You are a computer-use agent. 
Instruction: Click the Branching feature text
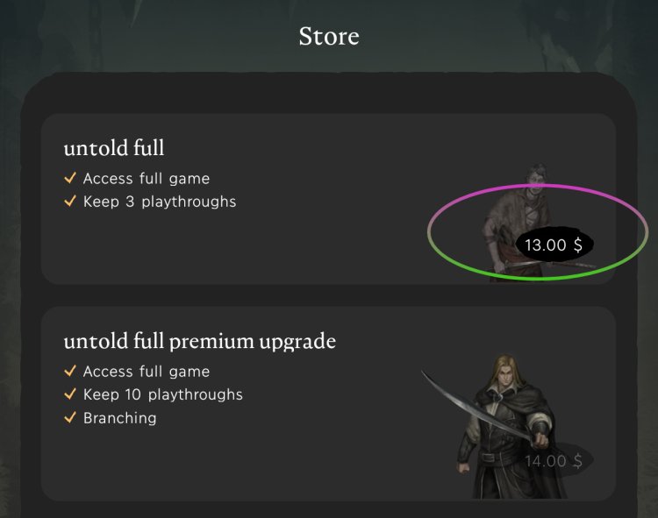(120, 418)
